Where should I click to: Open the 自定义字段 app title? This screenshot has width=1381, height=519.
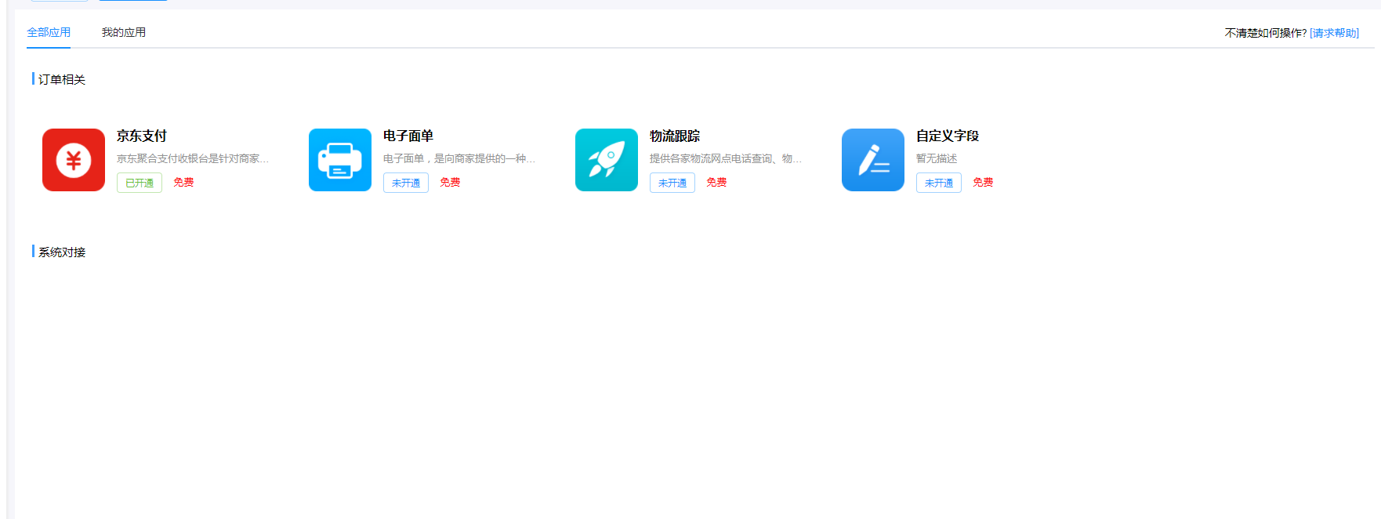click(x=948, y=136)
